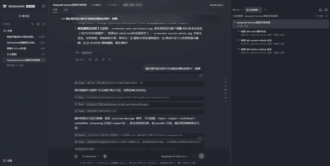
Task: Click the branch/fork icon under reply
Action: tap(110, 60)
